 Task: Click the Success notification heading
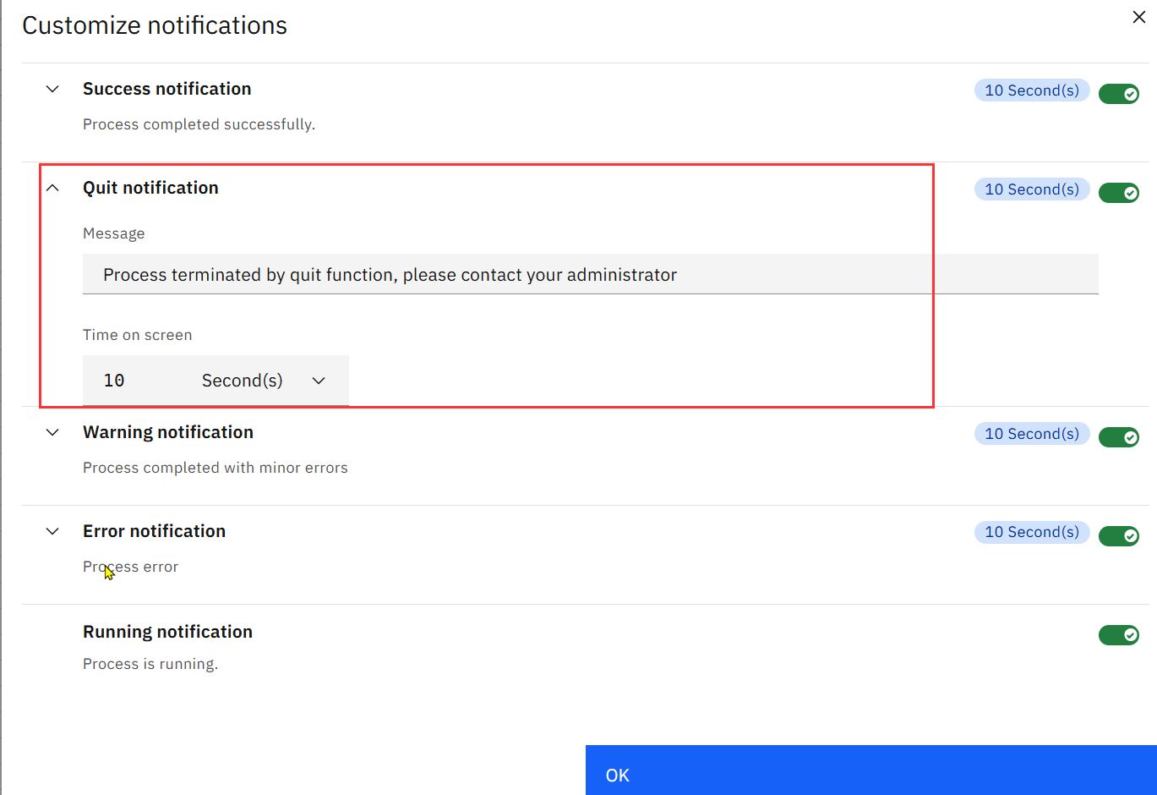coord(166,89)
